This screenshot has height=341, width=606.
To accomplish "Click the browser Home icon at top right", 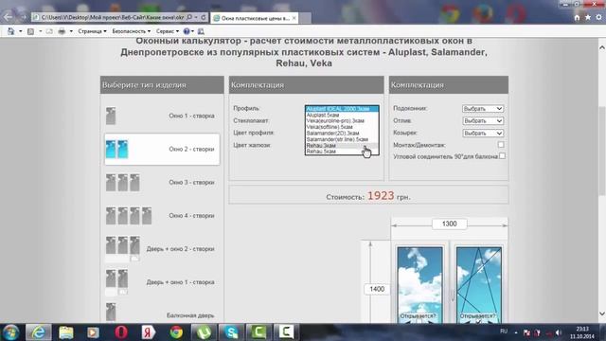I will point(577,17).
